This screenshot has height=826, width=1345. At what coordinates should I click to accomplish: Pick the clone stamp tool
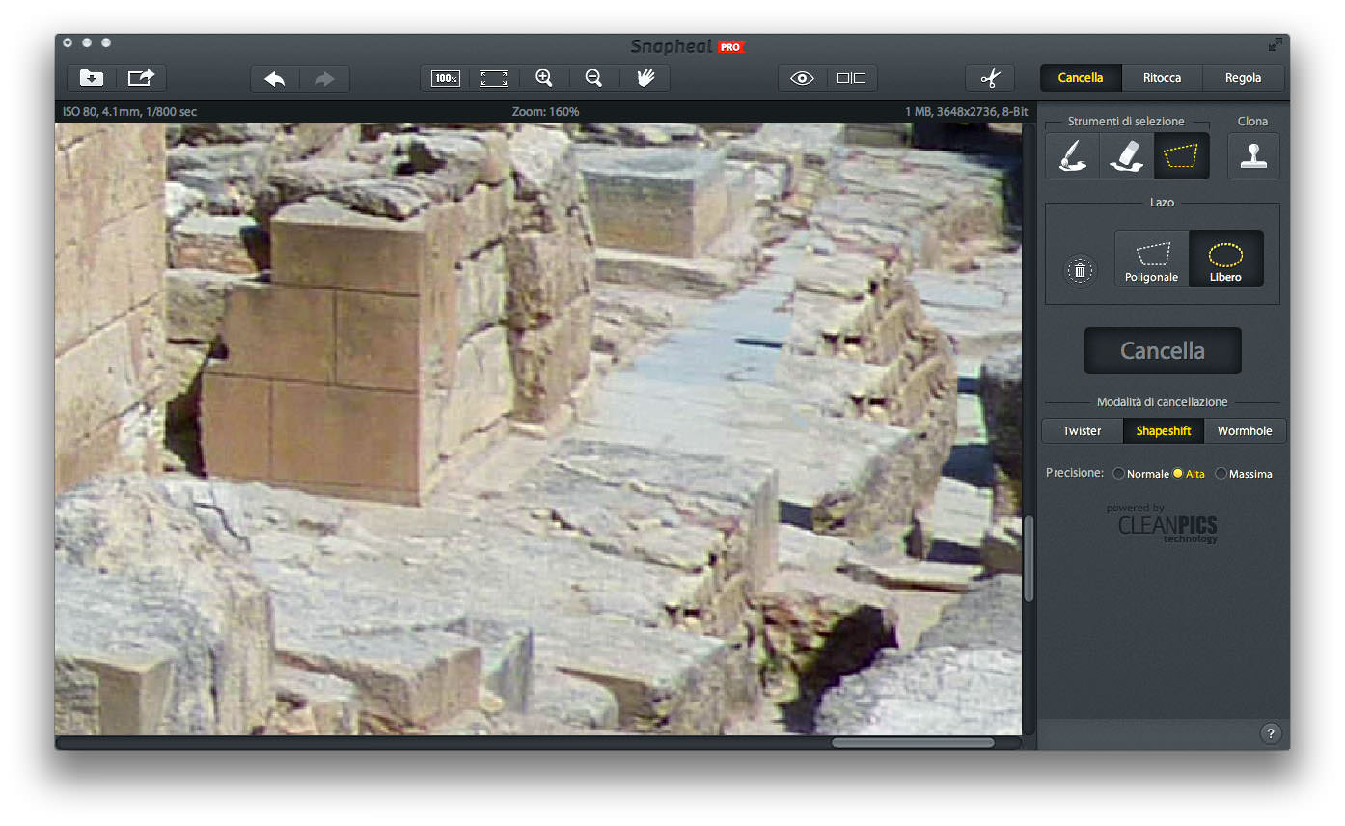tap(1253, 155)
